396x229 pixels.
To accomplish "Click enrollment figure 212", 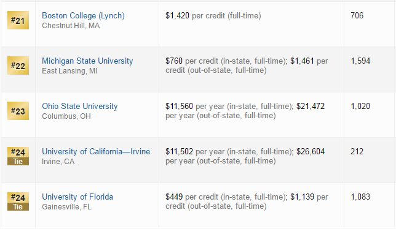I will pos(357,151).
